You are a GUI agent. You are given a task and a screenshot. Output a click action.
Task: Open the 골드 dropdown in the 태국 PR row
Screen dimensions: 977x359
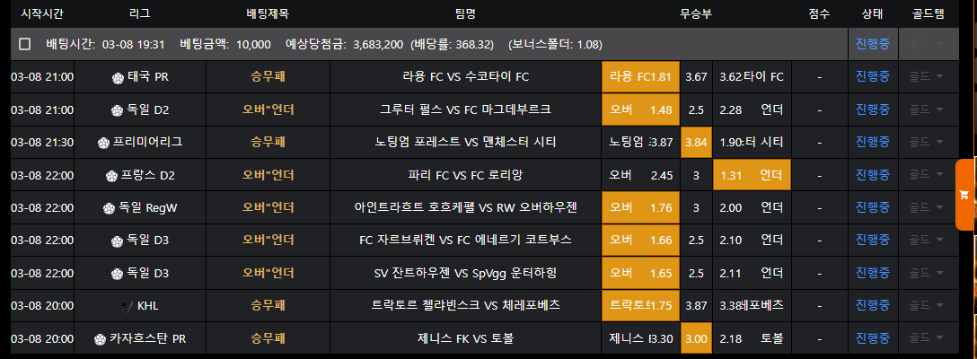[x=927, y=77]
